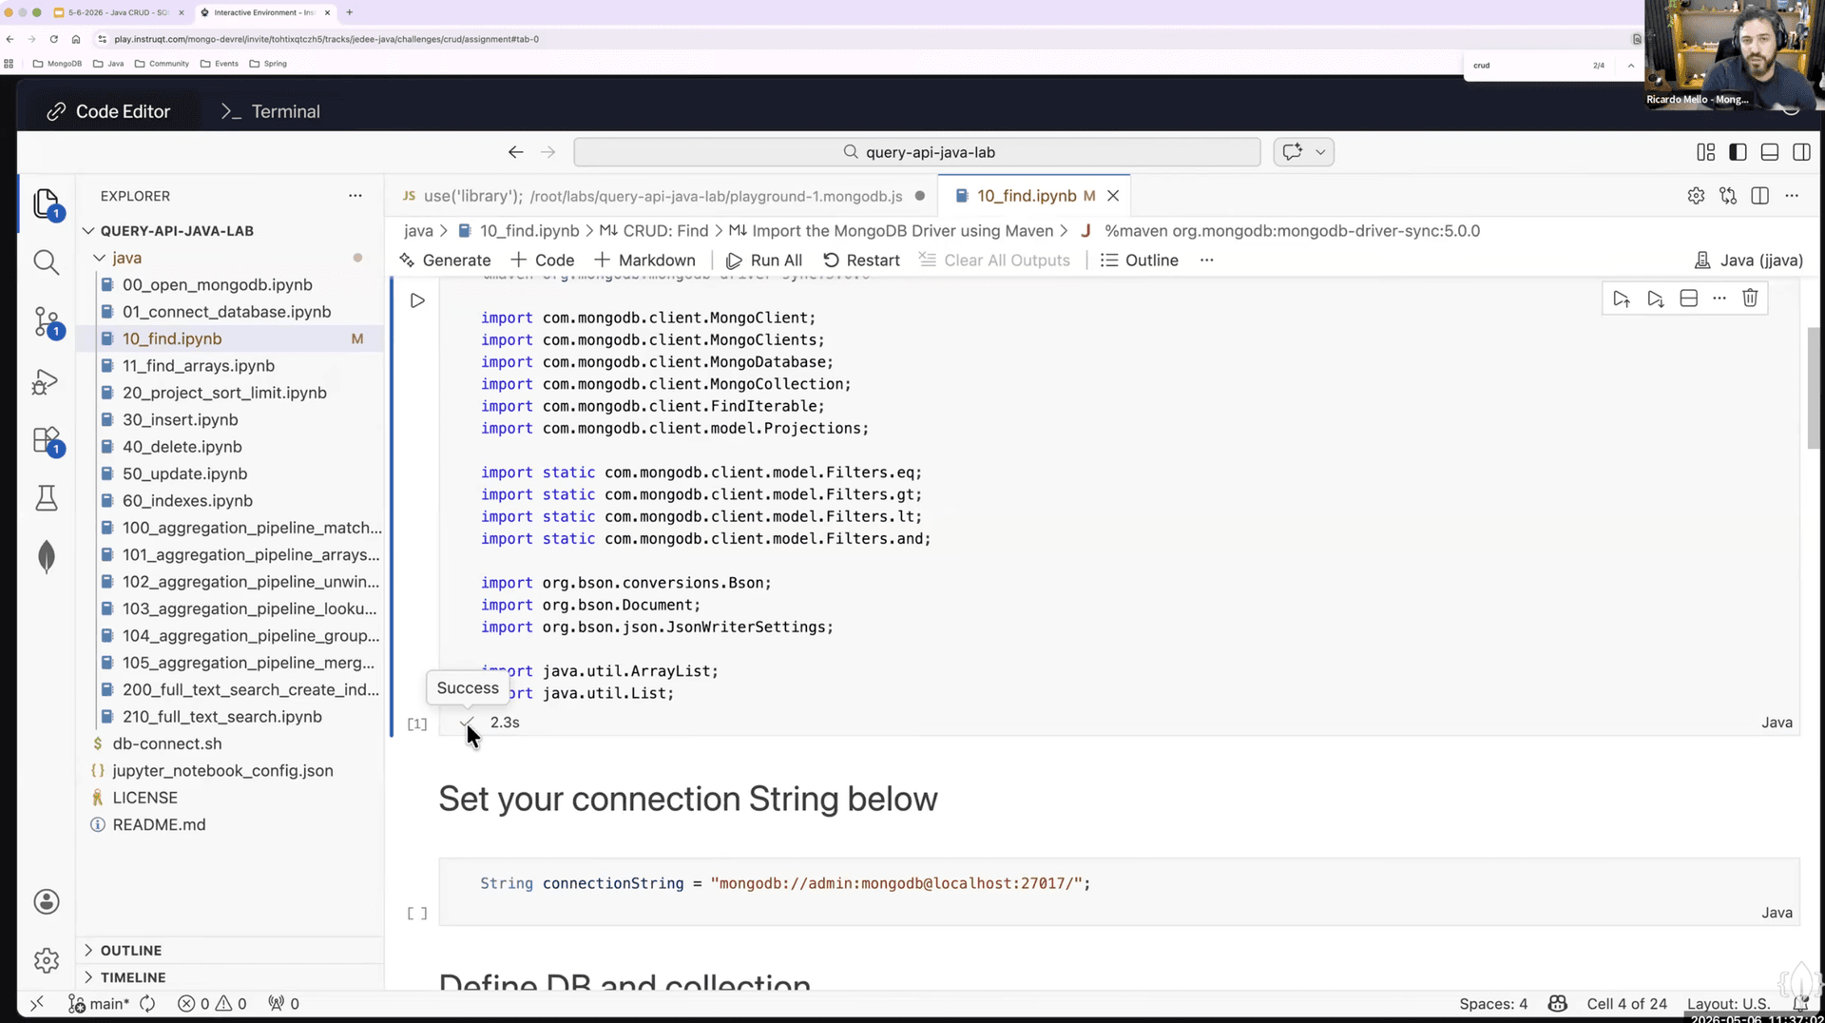1825x1023 pixels.
Task: Open Explorer views and more actions menu
Action: tap(355, 196)
